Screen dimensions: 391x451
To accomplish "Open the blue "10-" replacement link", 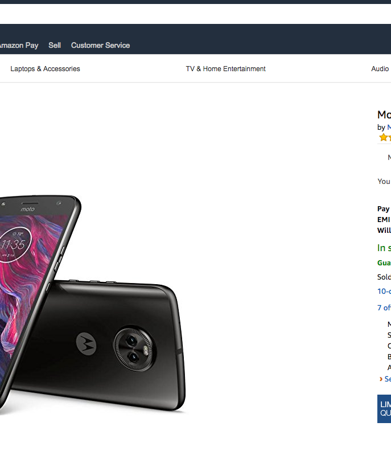I will (384, 291).
